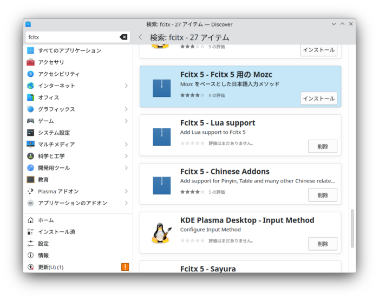Click the オフィス icon
The image size is (379, 300).
click(30, 97)
